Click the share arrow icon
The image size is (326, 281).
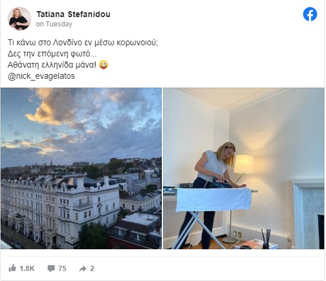click(x=83, y=269)
